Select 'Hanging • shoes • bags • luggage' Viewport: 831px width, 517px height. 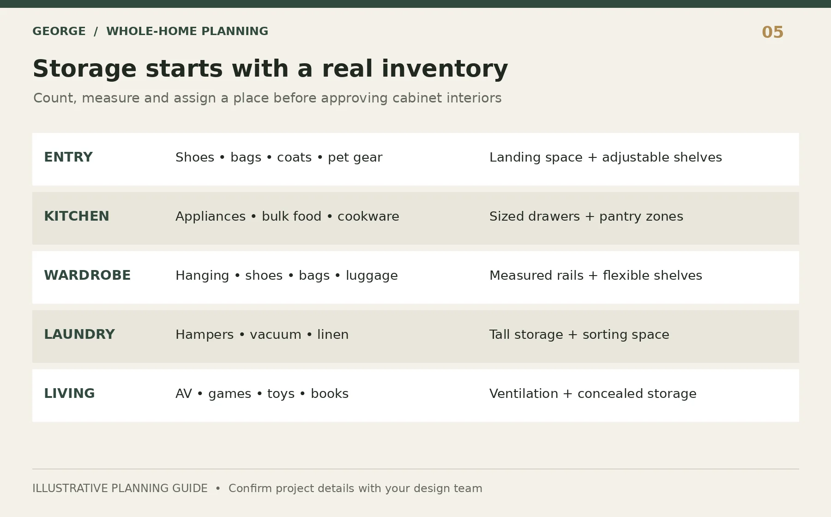[x=287, y=276]
